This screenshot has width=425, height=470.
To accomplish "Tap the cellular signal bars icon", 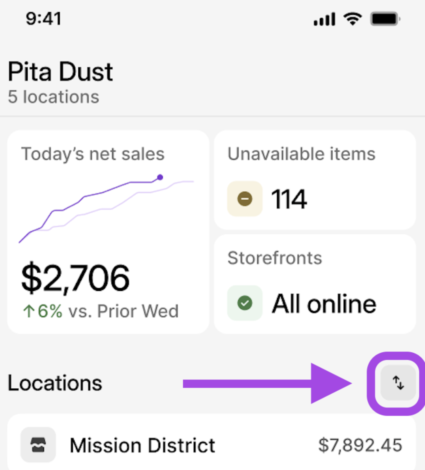I will 324,20.
